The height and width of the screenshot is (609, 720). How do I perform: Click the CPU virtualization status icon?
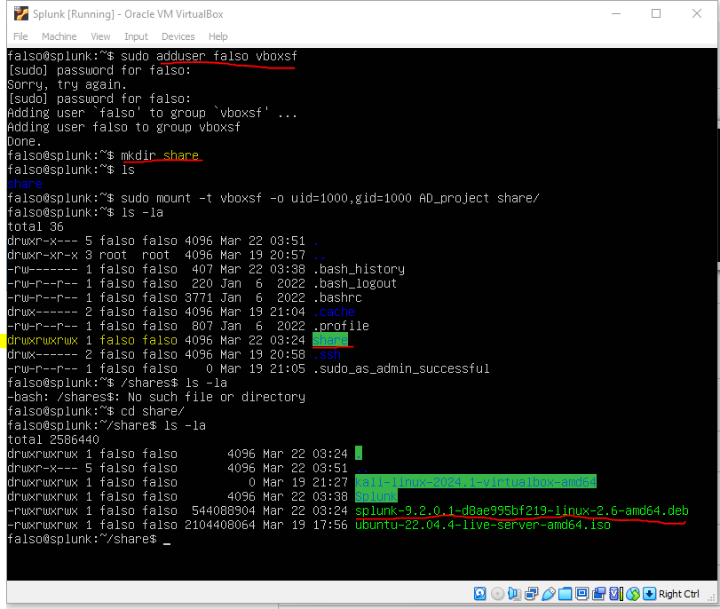point(616,594)
